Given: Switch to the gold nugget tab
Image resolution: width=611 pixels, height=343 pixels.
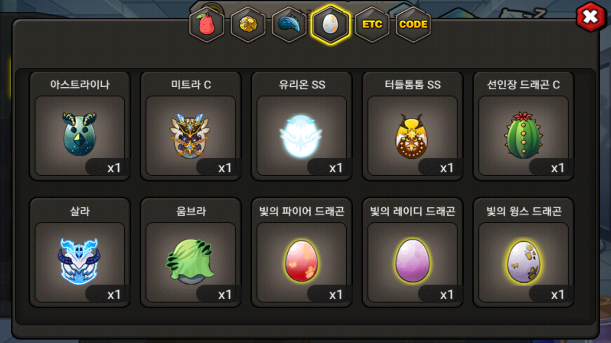Looking at the screenshot, I should pyautogui.click(x=248, y=25).
